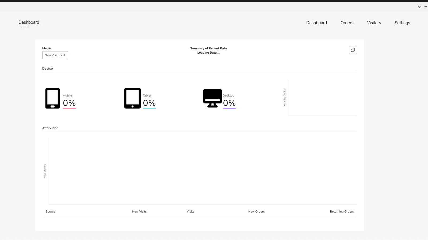The width and height of the screenshot is (428, 240).
Task: Open the Settings nav tab
Action: [402, 23]
